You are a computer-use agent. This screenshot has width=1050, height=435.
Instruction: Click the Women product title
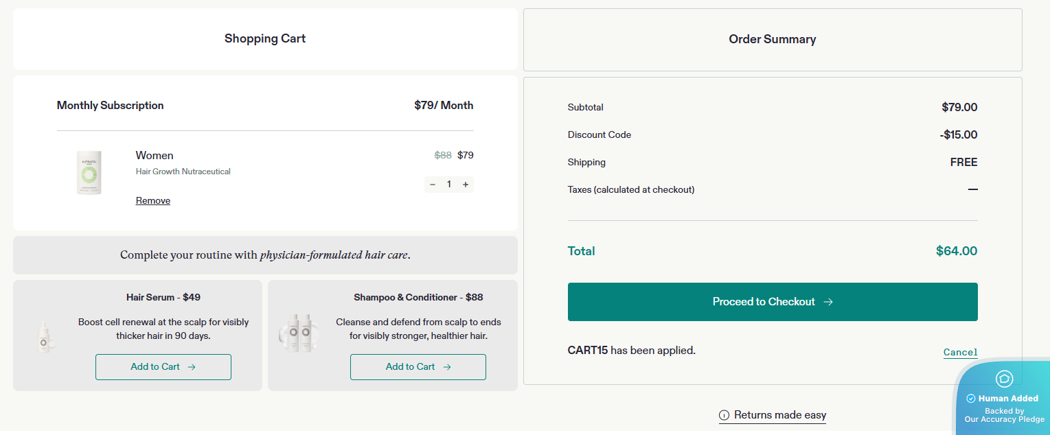click(x=155, y=156)
